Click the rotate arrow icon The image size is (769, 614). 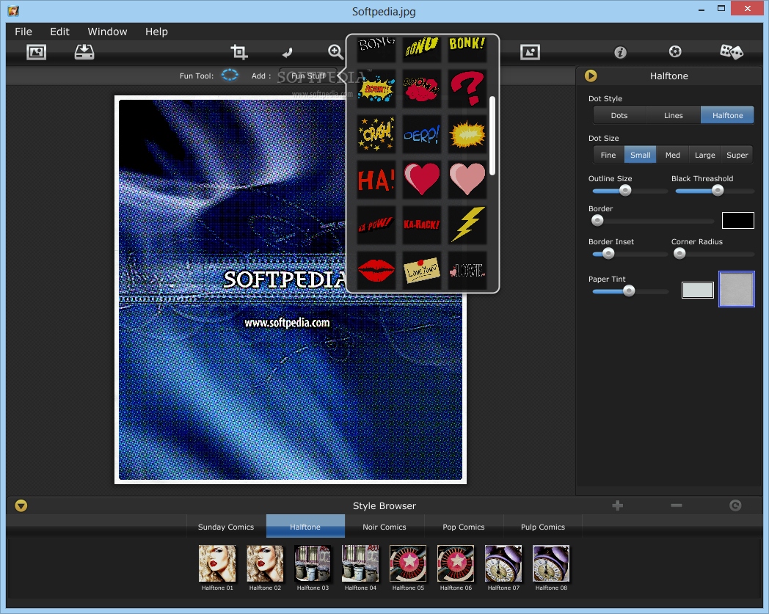(288, 52)
